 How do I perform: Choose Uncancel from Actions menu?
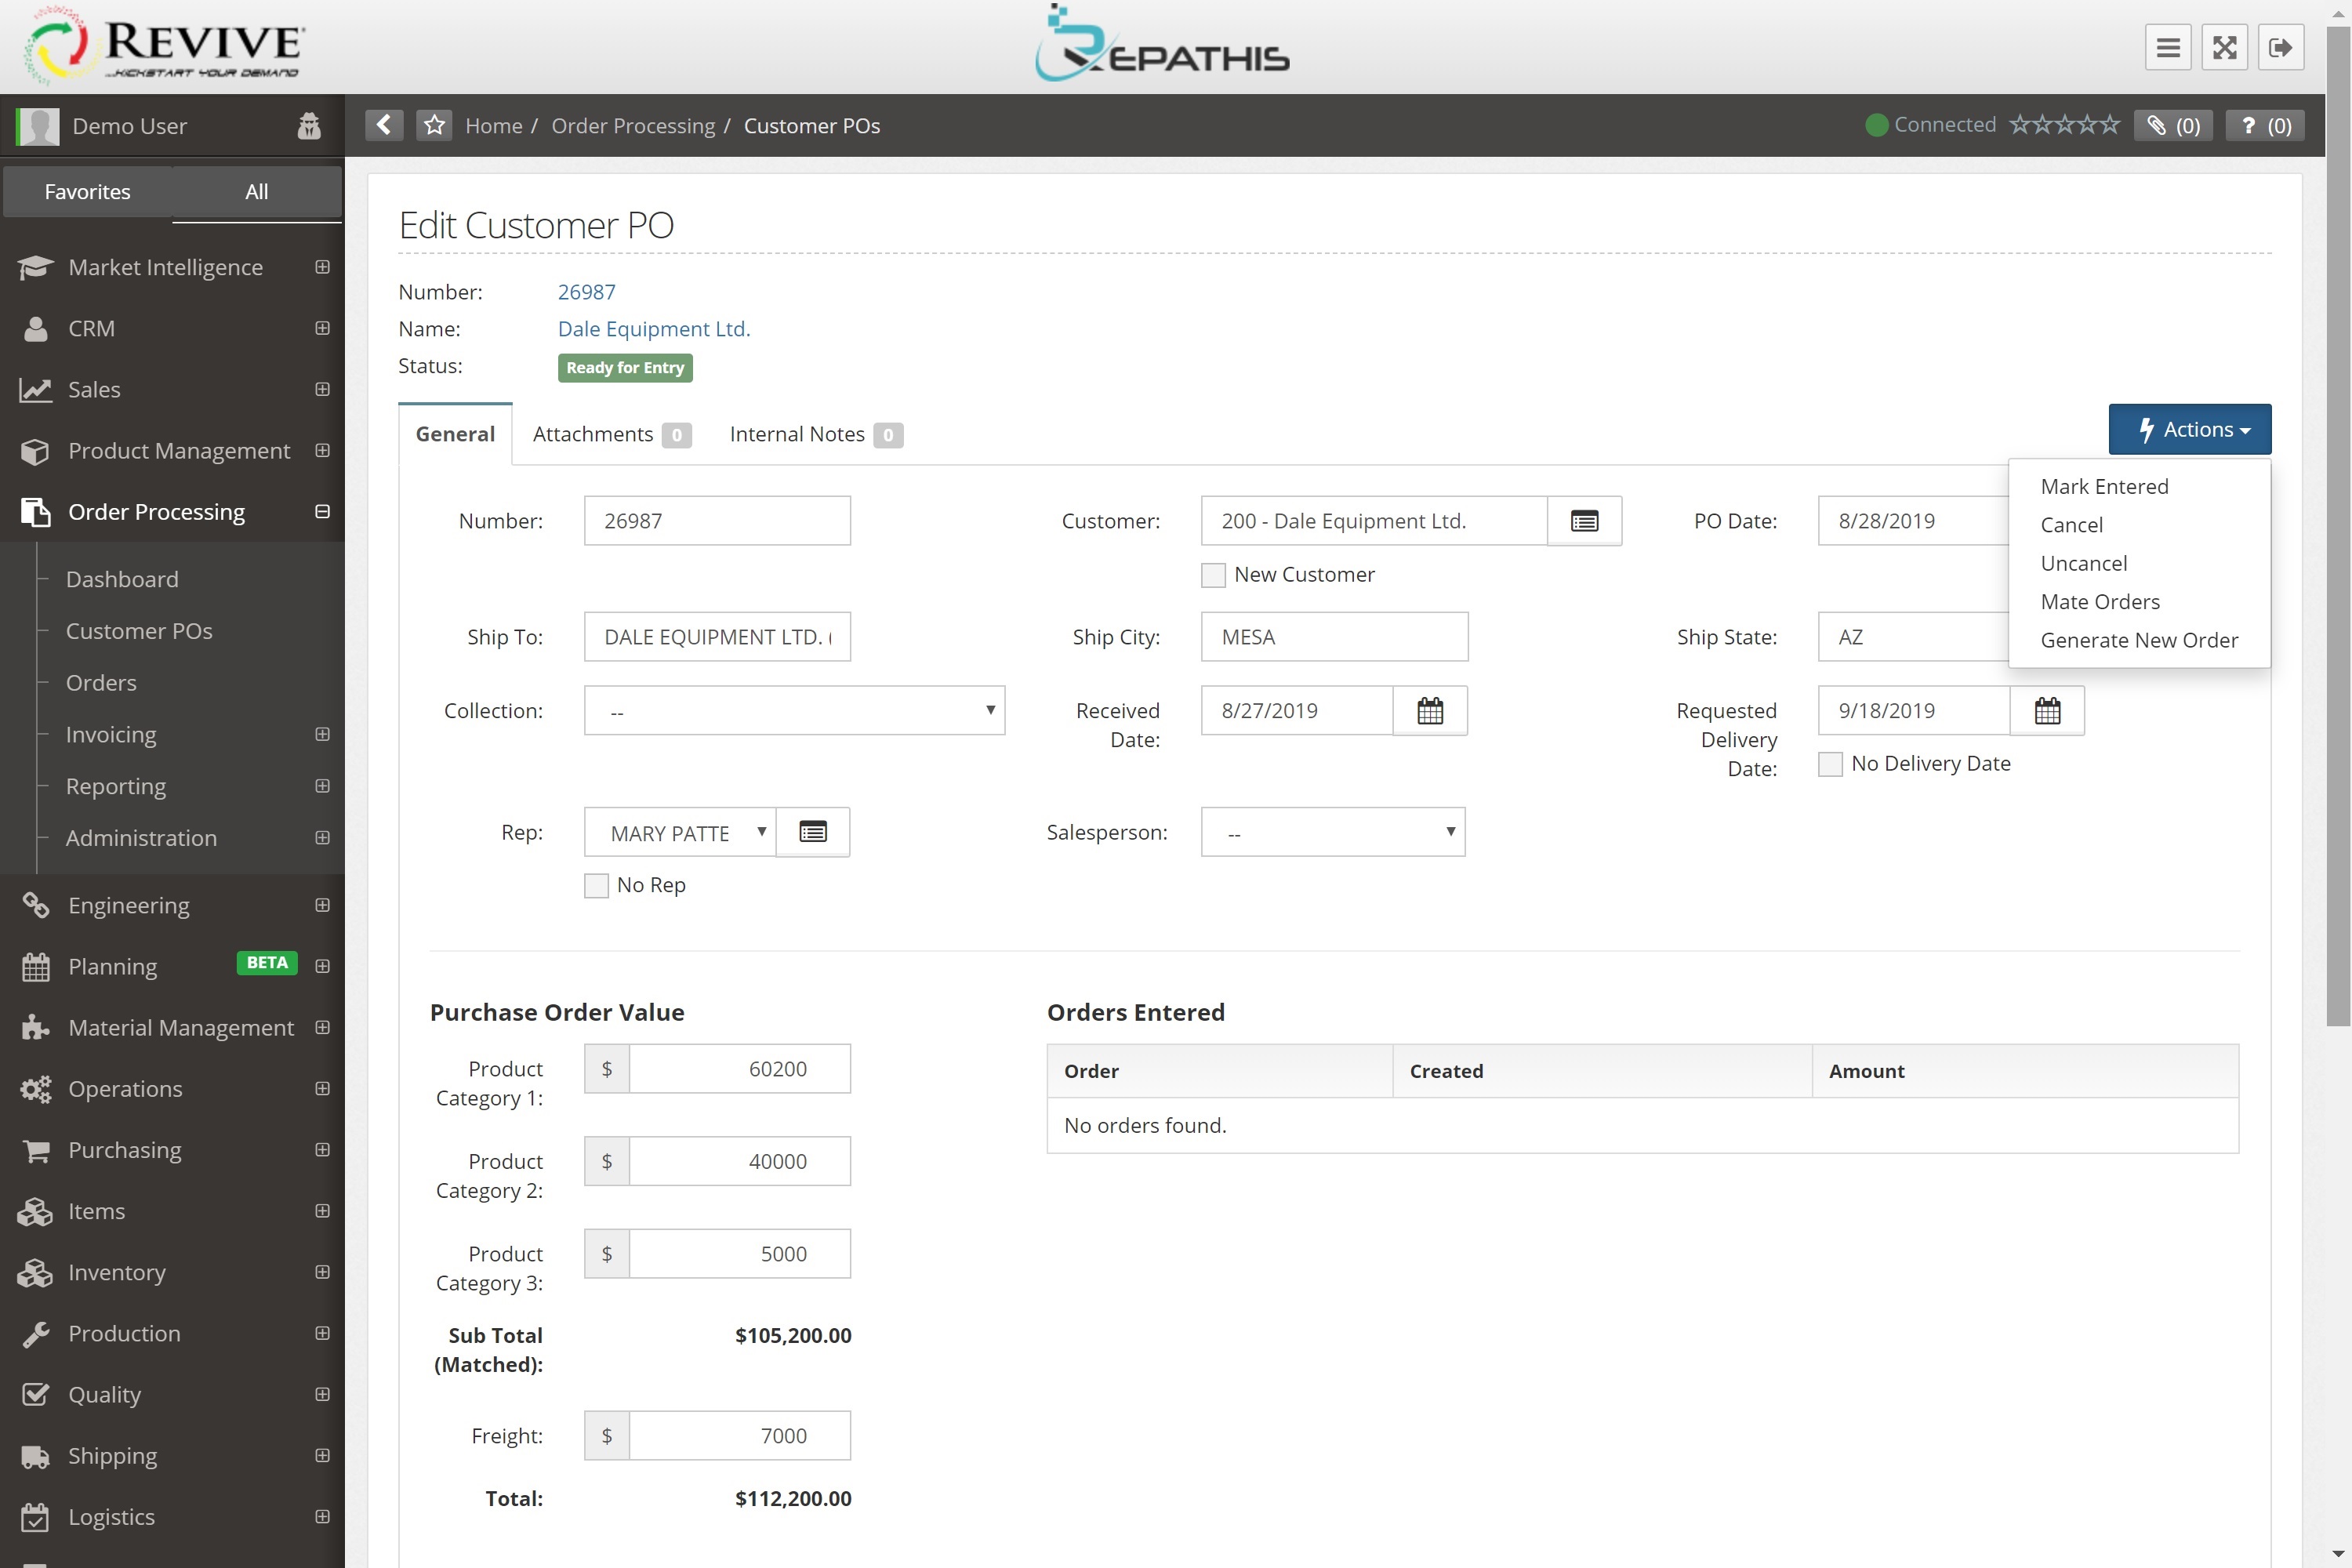point(2083,563)
